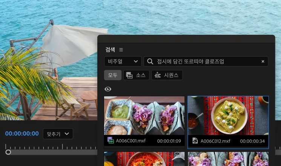
Task: Click the 00:00:00:34 duration label
Action: click(x=252, y=141)
